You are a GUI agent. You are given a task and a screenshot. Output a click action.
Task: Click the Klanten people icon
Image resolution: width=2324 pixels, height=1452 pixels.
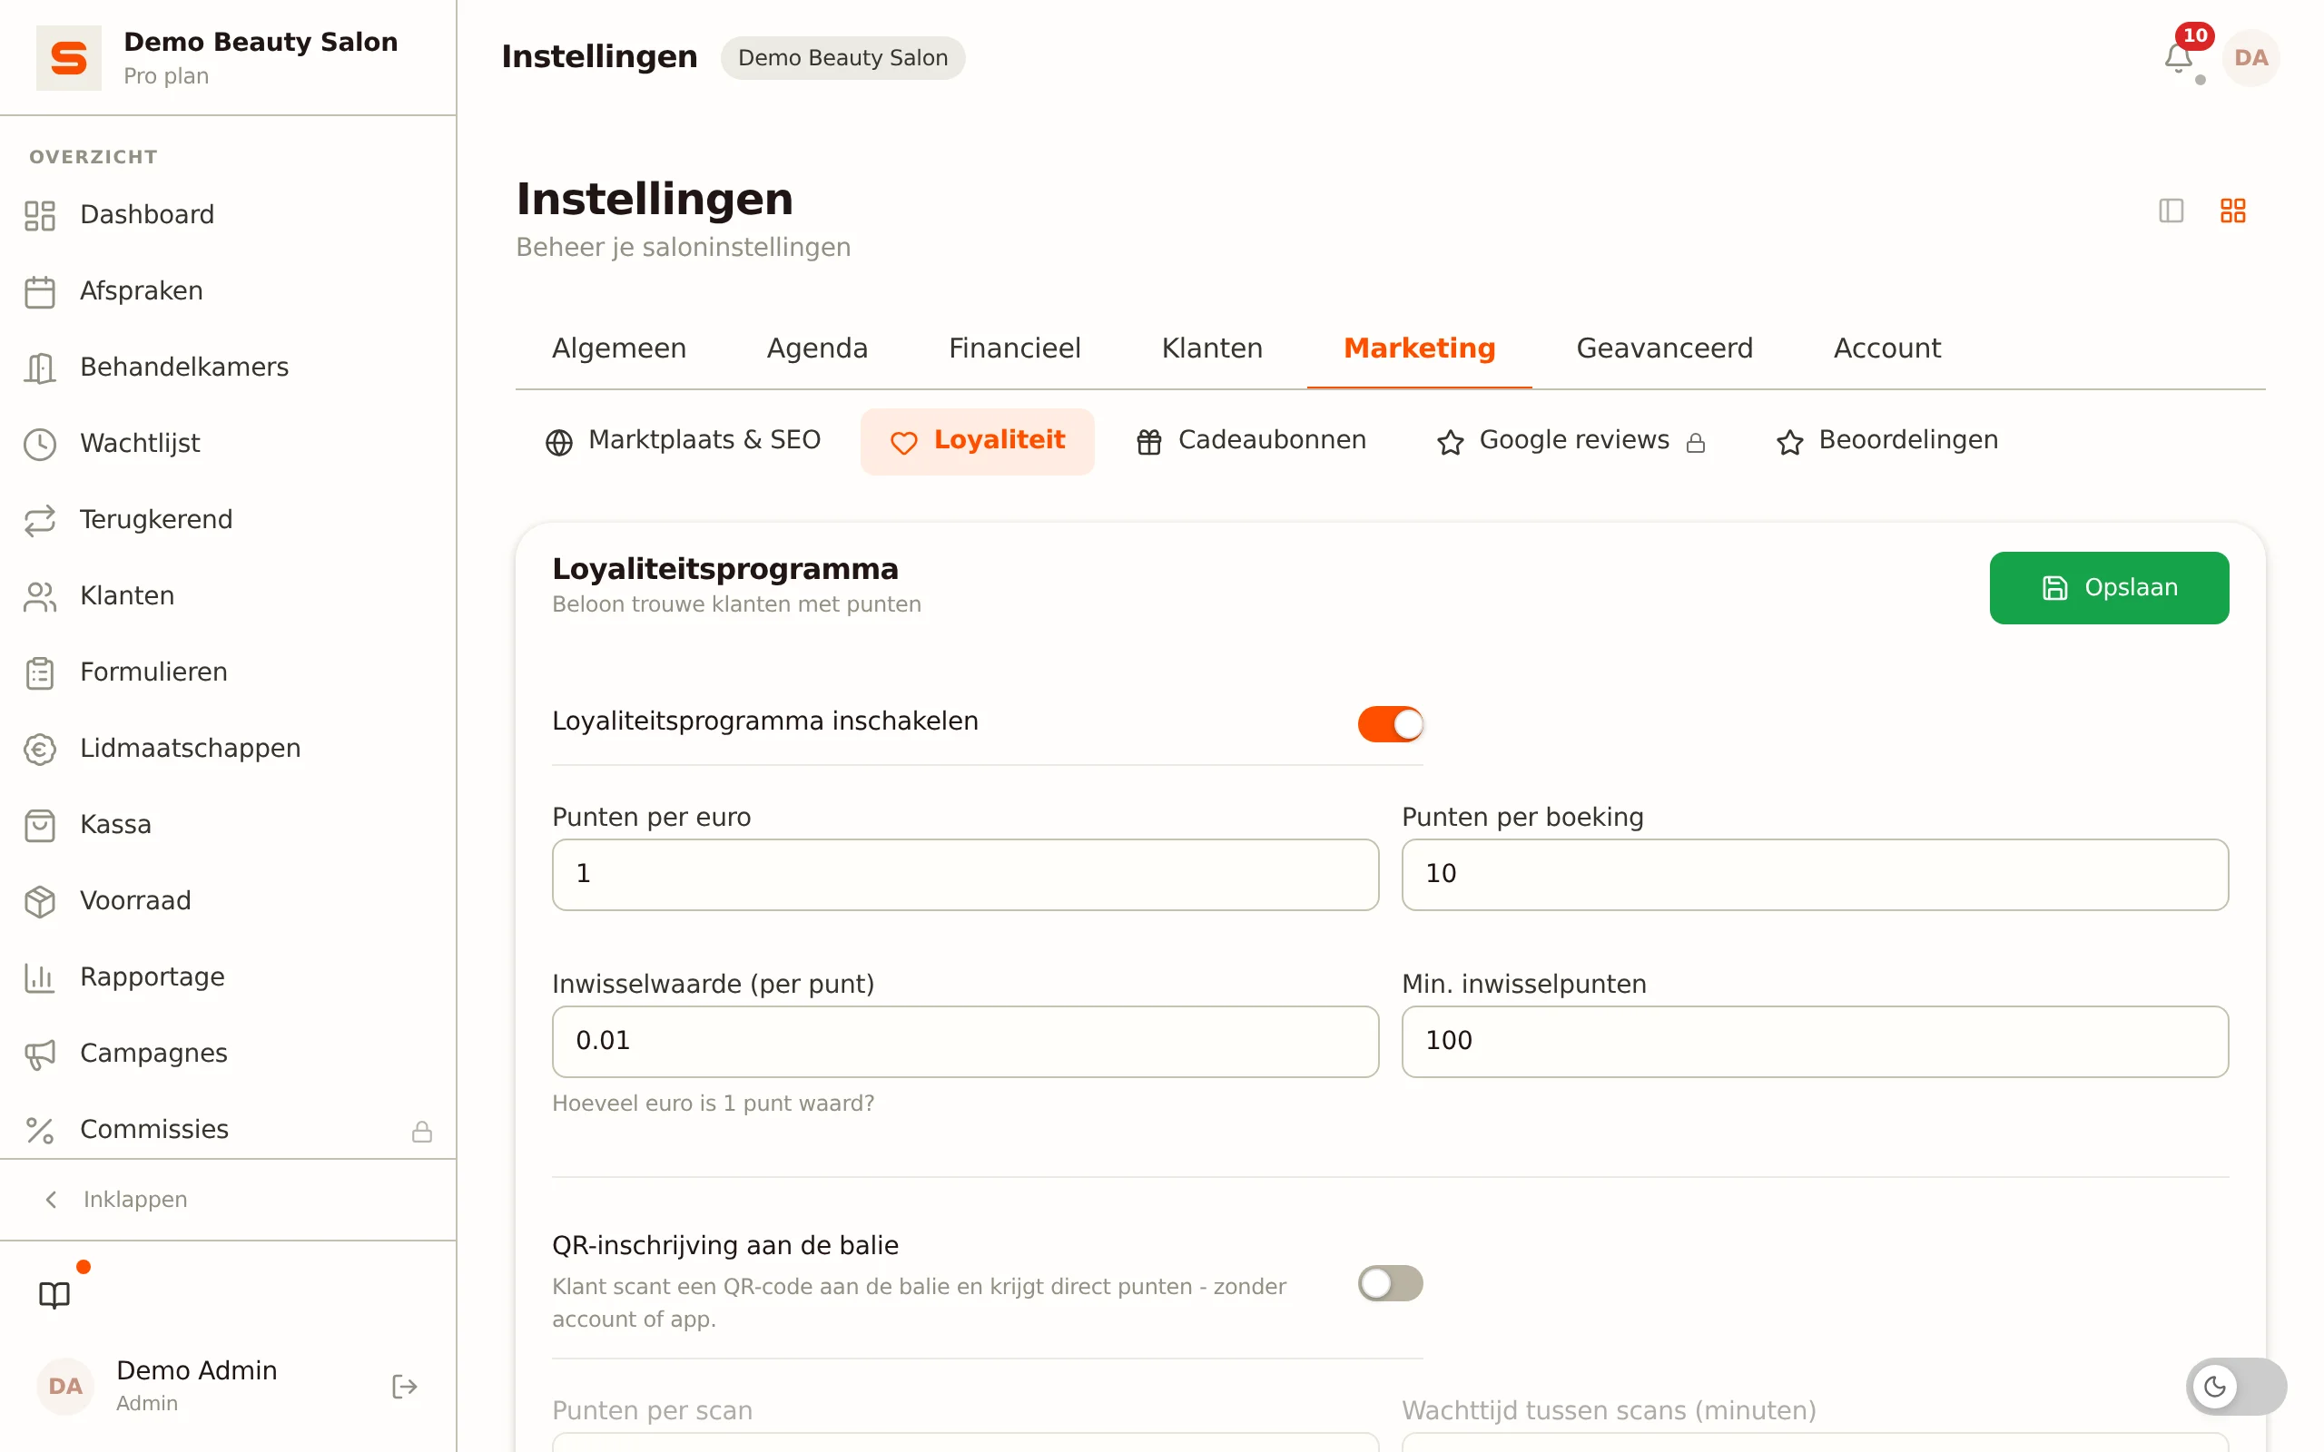[x=39, y=596]
